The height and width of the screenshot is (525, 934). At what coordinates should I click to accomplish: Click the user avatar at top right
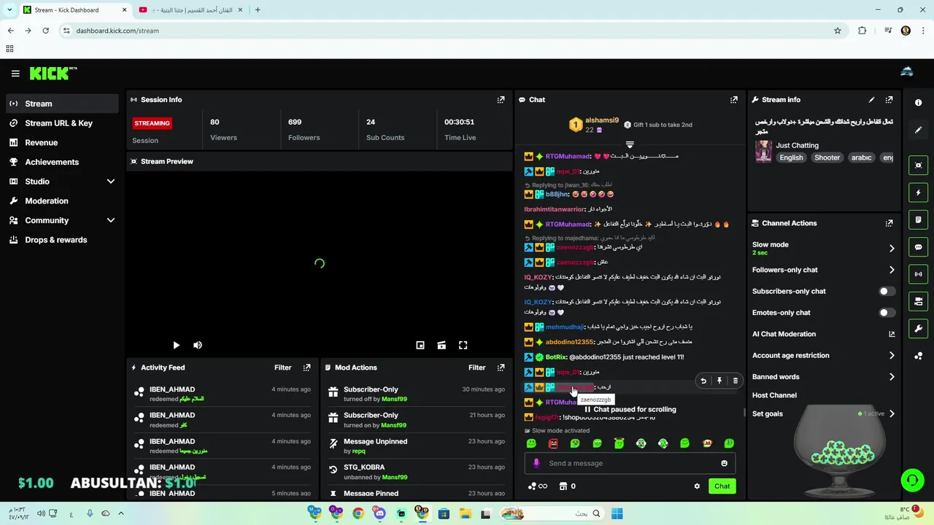pos(907,71)
